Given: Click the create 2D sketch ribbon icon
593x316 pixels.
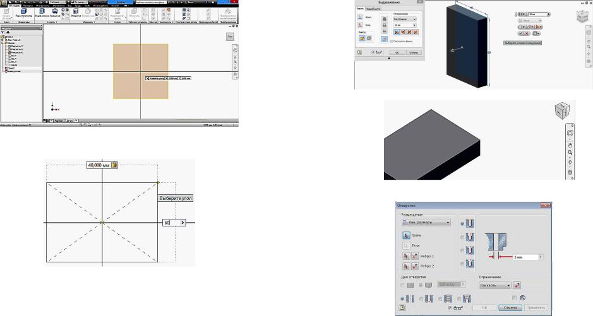Looking at the screenshot, I should pos(6,13).
